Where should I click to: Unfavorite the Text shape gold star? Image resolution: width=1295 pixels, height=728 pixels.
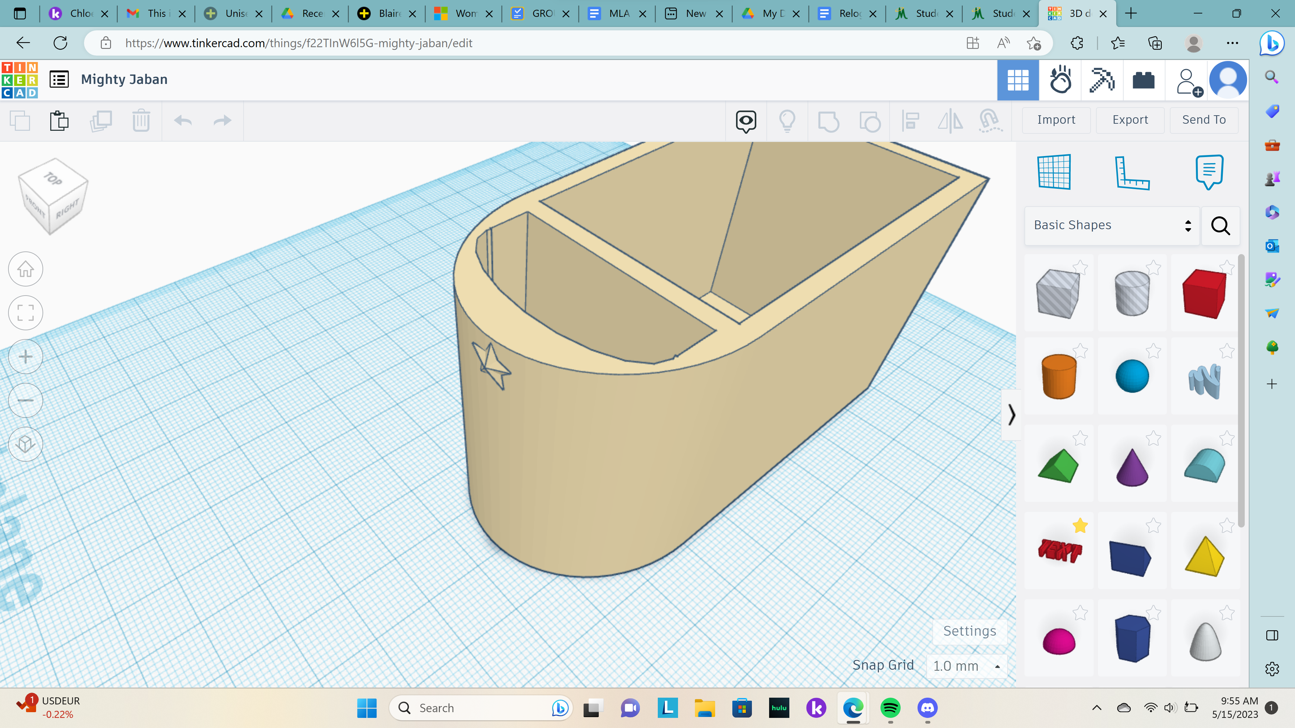click(1080, 525)
